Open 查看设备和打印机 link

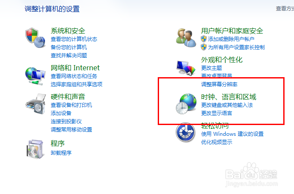tap(71, 105)
